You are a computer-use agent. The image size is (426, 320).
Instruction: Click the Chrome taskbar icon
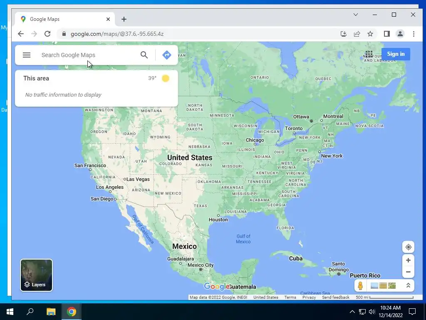pyautogui.click(x=72, y=312)
